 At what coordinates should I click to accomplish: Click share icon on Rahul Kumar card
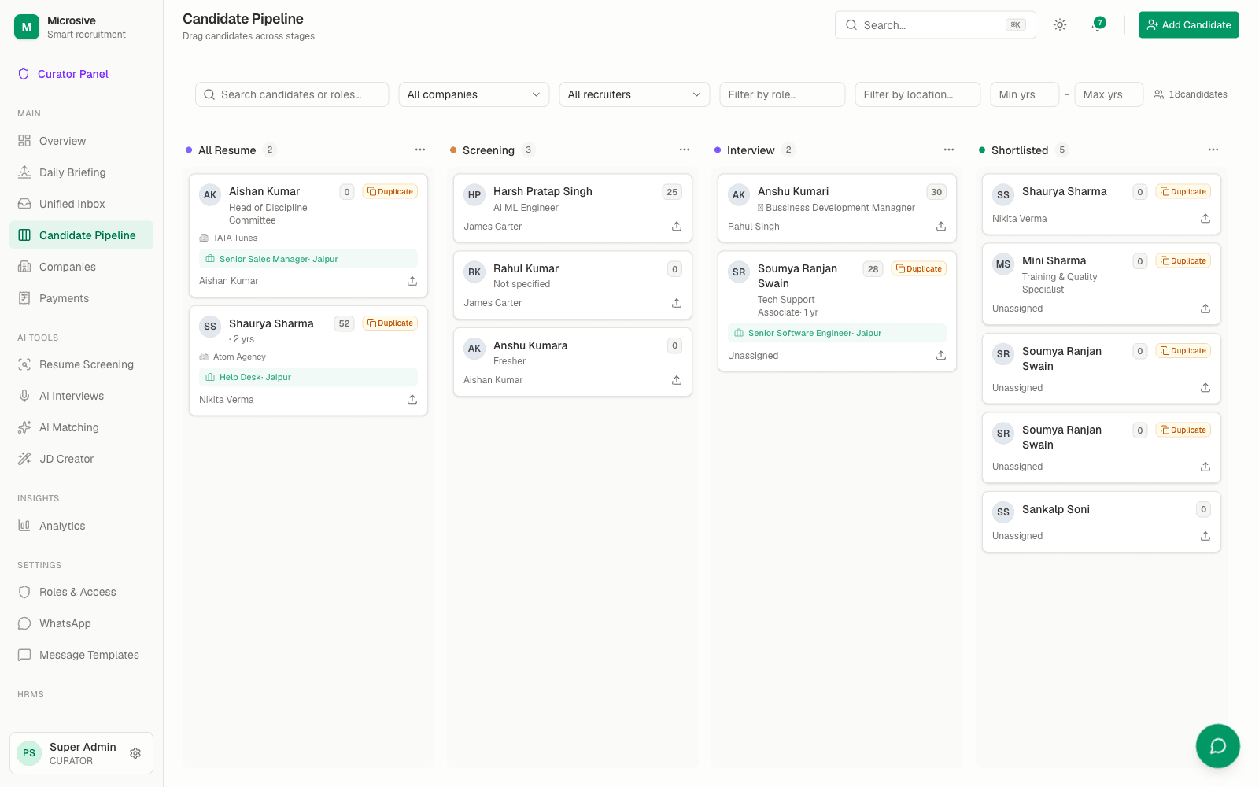677,303
